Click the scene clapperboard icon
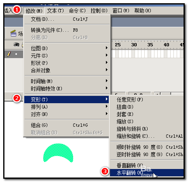The height and width of the screenshot is (182, 188). point(13,33)
